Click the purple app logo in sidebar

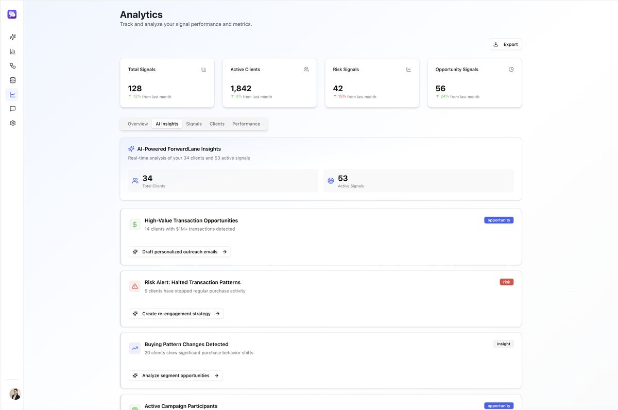pyautogui.click(x=12, y=14)
